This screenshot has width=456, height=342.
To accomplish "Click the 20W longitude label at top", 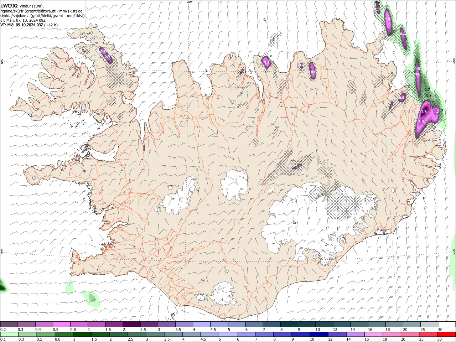I will click(190, 2).
